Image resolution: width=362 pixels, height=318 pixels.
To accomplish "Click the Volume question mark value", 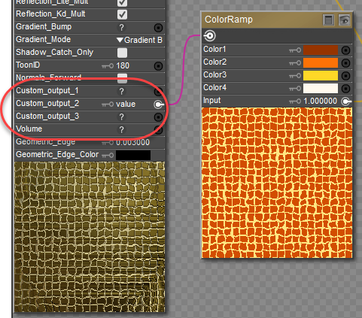I will tap(122, 130).
